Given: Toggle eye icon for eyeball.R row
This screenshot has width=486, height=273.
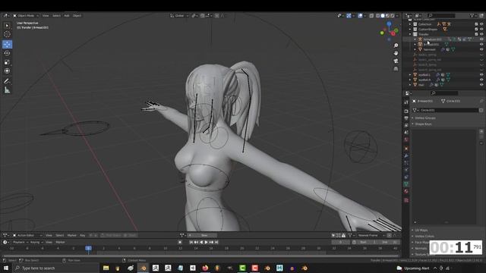Looking at the screenshot, I should [481, 80].
